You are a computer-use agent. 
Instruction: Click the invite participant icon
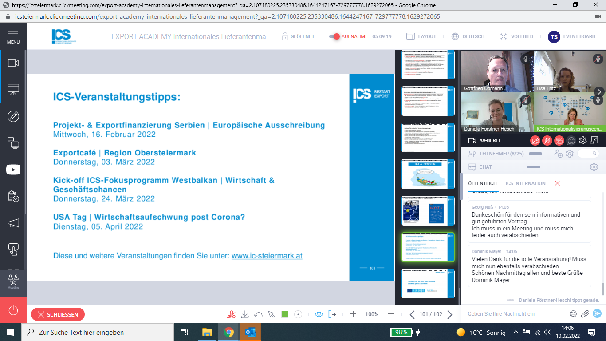tap(558, 154)
